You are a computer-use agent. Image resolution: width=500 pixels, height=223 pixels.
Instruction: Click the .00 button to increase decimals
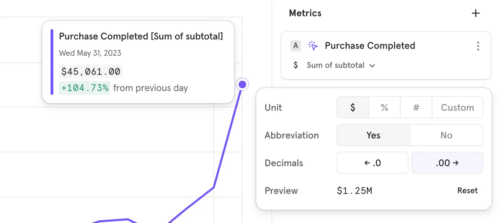pyautogui.click(x=447, y=163)
